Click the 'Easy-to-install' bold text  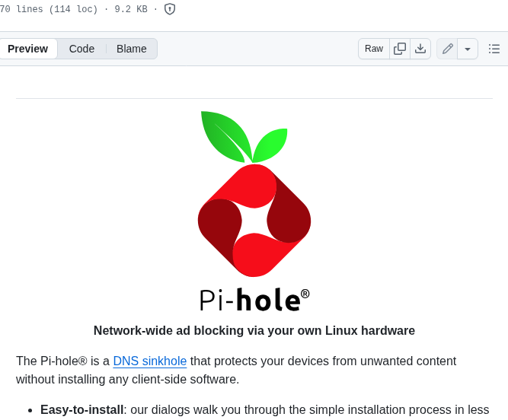tap(81, 409)
